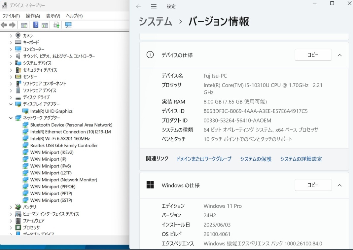Collapse the ネットワーク アダプター node

(x=11, y=118)
